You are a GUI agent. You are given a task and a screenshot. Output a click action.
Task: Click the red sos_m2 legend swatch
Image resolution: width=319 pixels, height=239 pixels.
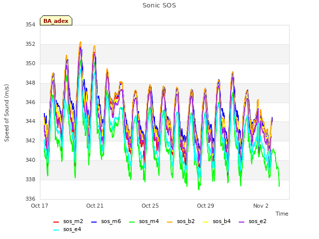tap(56, 222)
